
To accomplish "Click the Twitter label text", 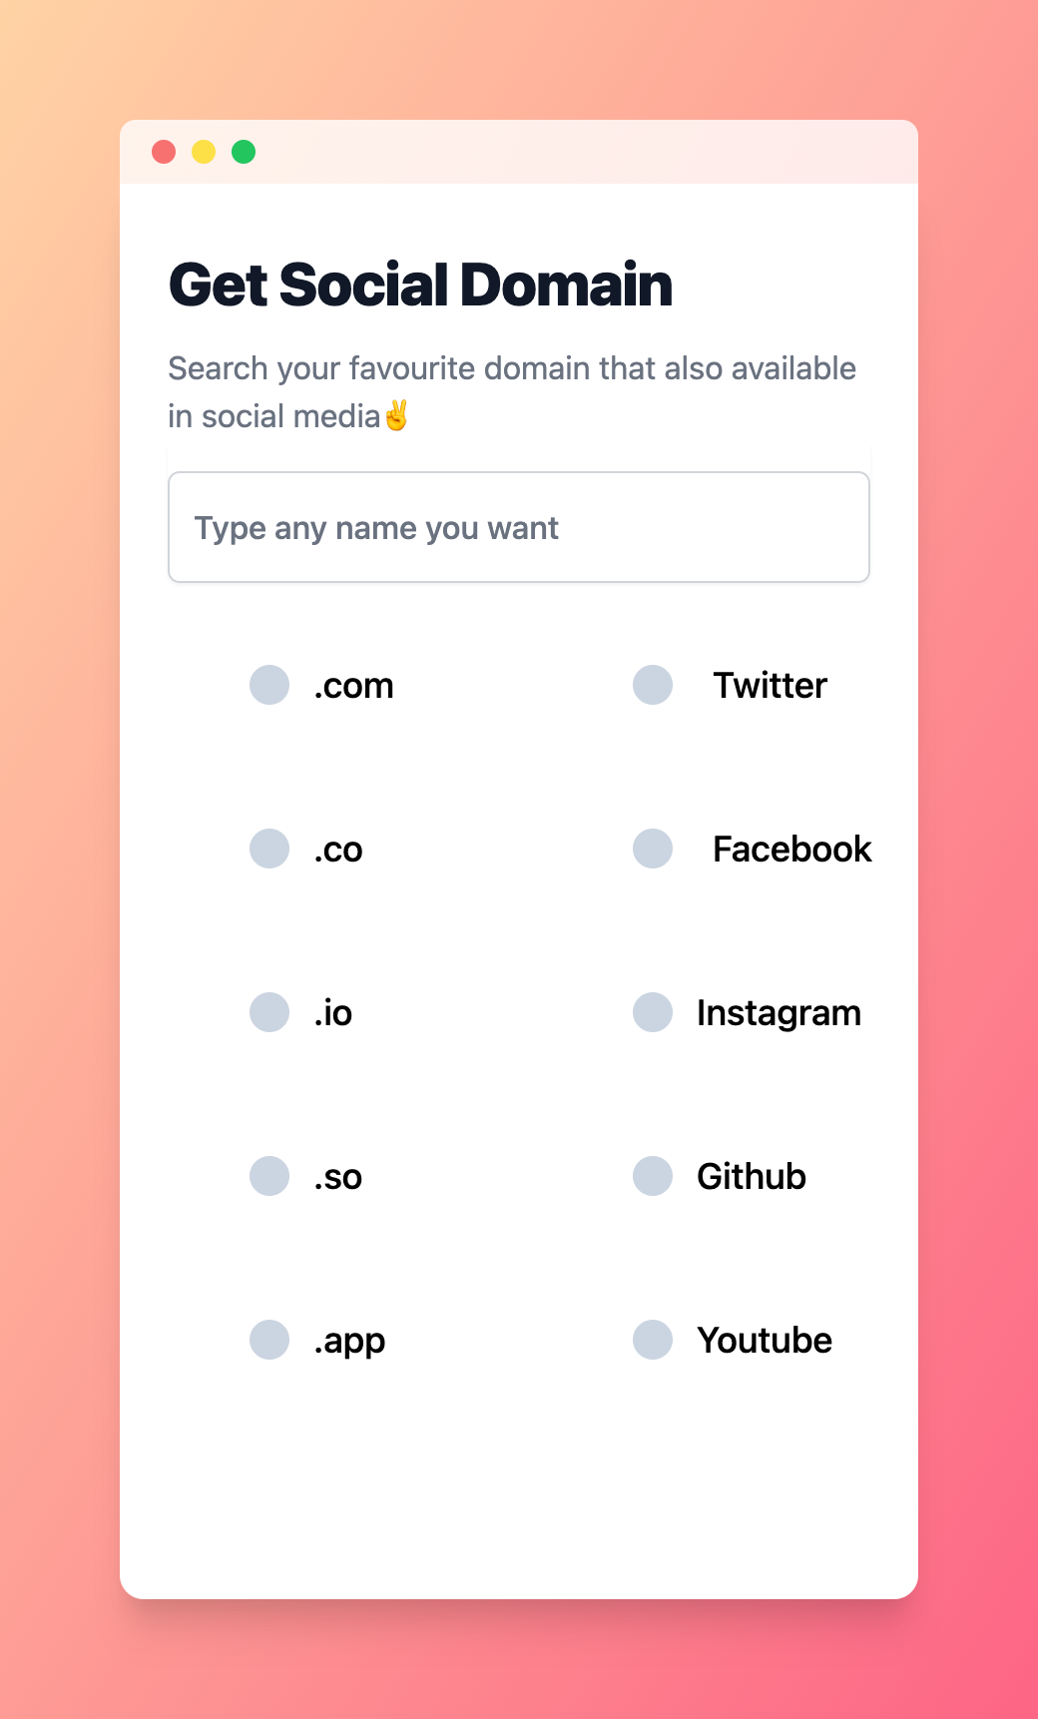I will (770, 685).
